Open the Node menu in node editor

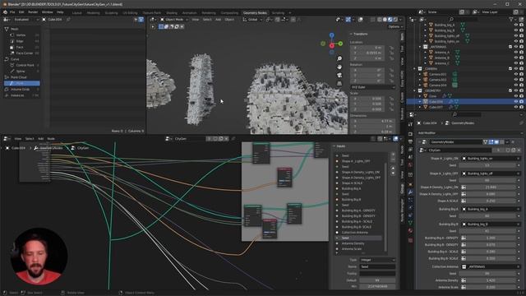point(51,139)
